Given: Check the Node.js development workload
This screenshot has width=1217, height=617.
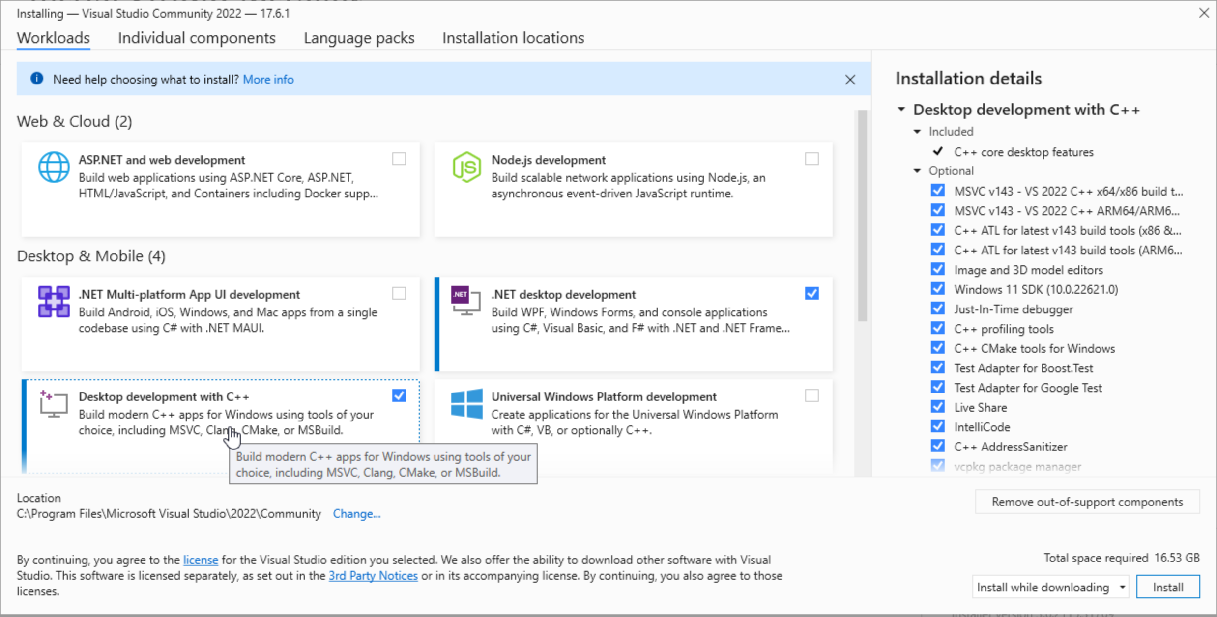Looking at the screenshot, I should [812, 159].
